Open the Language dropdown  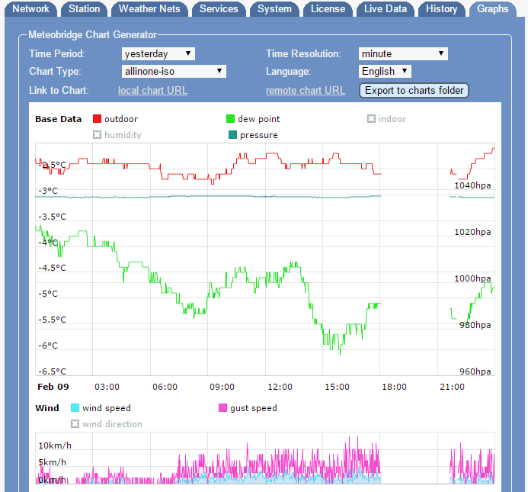385,72
